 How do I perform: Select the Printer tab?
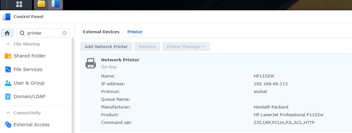(135, 32)
